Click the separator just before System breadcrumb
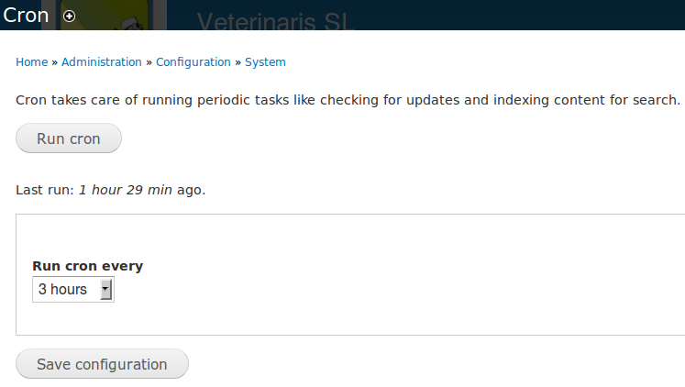Image resolution: width=685 pixels, height=387 pixels. pyautogui.click(x=238, y=62)
